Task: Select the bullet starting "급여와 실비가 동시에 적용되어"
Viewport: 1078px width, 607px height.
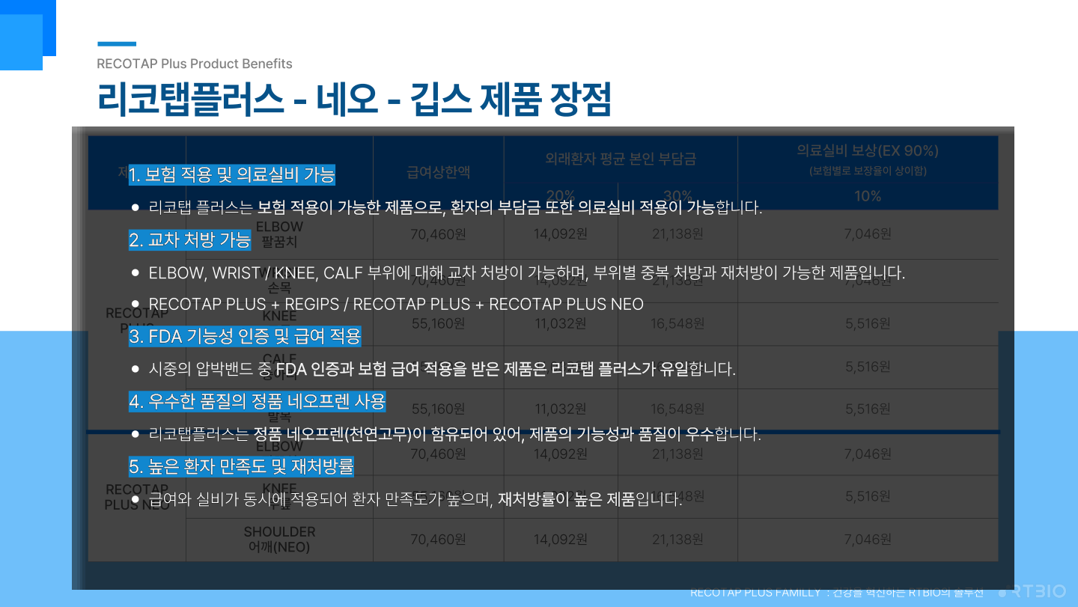Action: pos(406,499)
